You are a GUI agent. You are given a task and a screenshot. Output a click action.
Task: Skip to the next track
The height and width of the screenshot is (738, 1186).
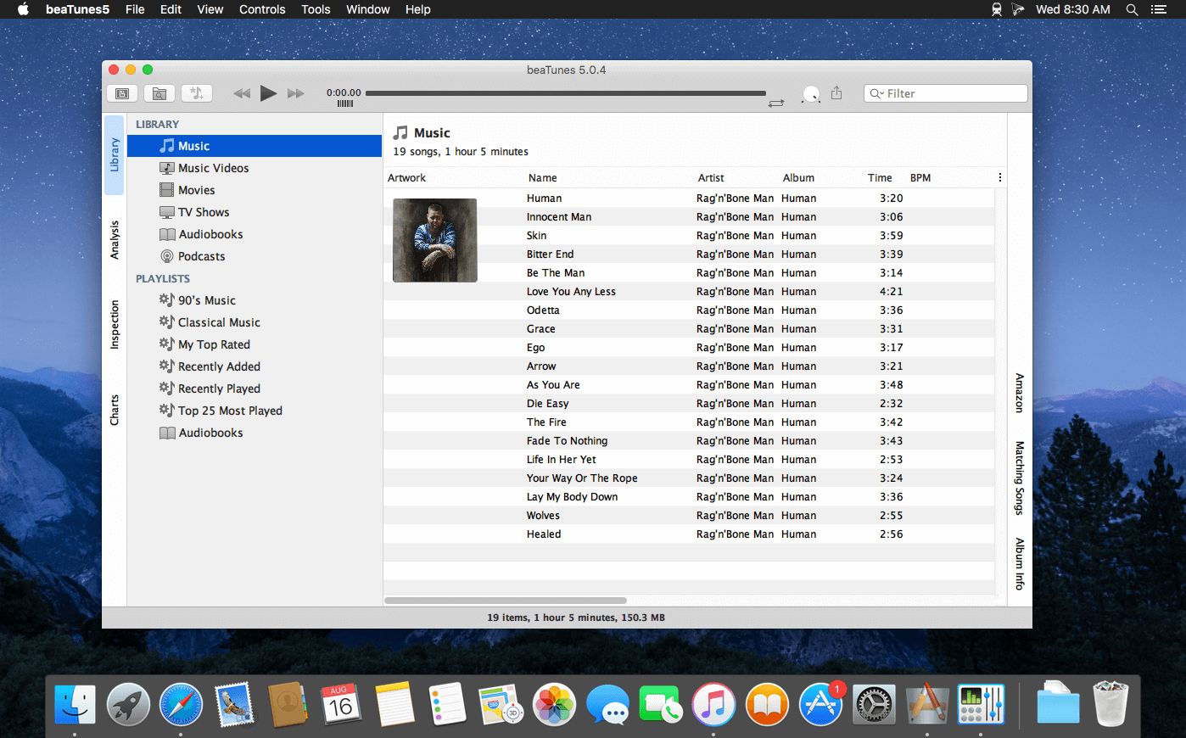[x=295, y=93]
